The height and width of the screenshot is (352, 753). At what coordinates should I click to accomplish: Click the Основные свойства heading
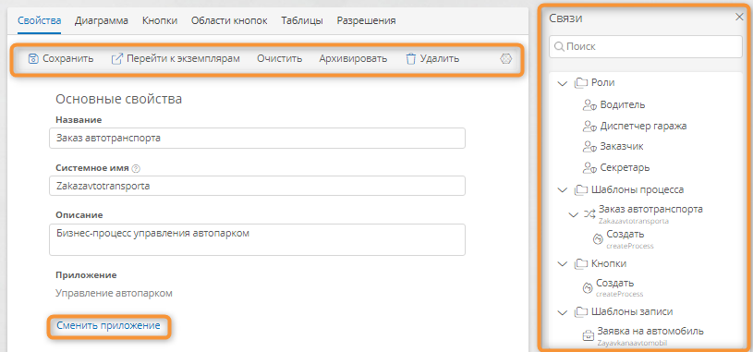118,100
